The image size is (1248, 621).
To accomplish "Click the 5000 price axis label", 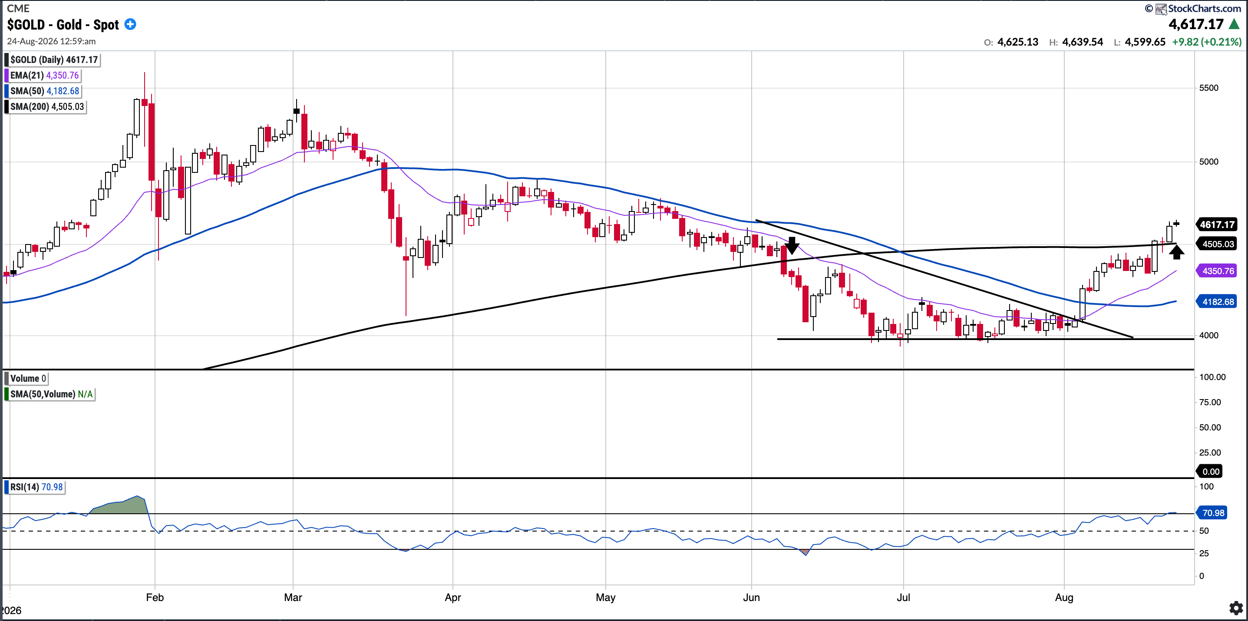I will pyautogui.click(x=1209, y=162).
